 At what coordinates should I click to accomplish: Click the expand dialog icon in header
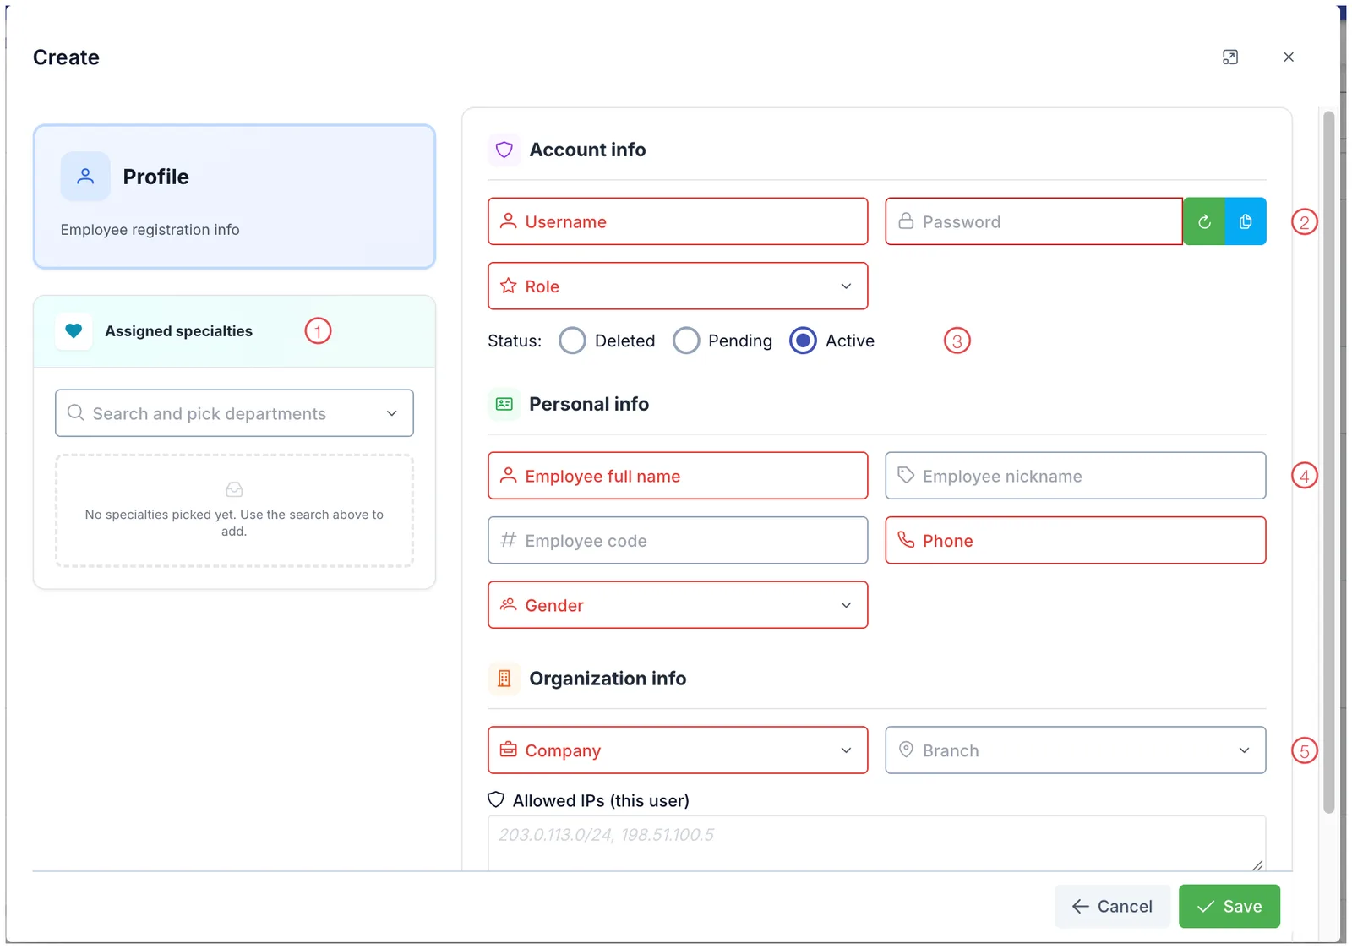(1230, 57)
